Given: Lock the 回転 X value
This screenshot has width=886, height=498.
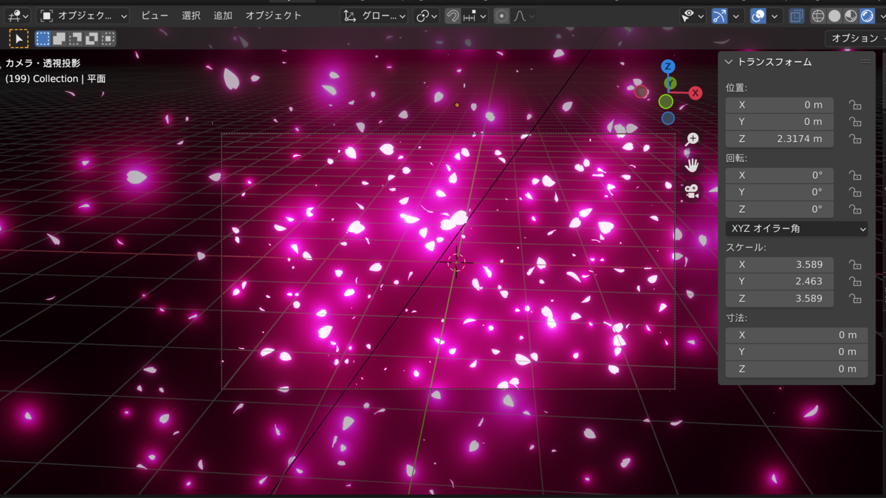Looking at the screenshot, I should click(x=855, y=175).
